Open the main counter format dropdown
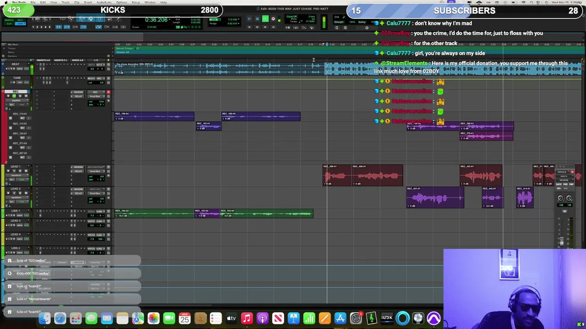The image size is (586, 329). 169,19
